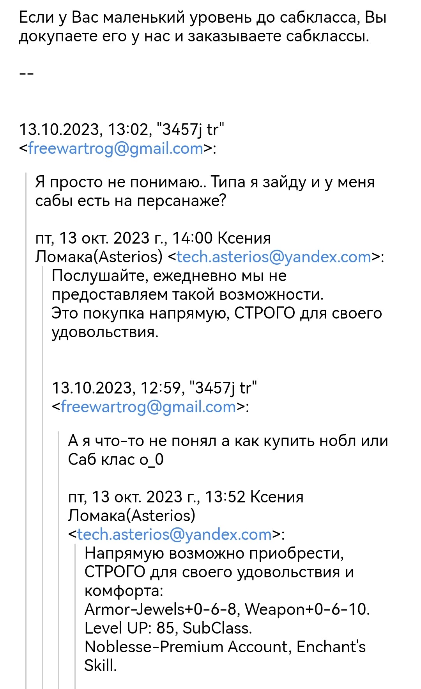The height and width of the screenshot is (689, 421).
Task: Tap the "Level UP: 85, SubClass." line
Action: coord(168,628)
